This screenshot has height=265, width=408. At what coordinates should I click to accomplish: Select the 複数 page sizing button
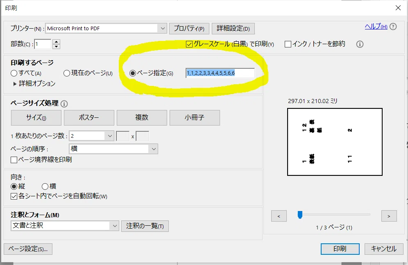(x=142, y=118)
